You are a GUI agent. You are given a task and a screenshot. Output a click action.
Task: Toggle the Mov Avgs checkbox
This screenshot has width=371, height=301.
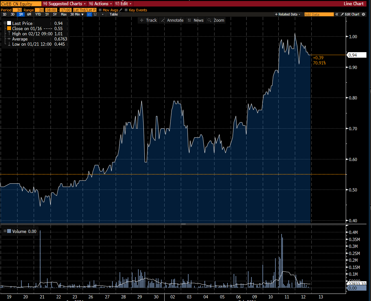pyautogui.click(x=100, y=10)
